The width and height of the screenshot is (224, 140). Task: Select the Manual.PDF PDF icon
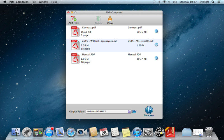(x=75, y=58)
